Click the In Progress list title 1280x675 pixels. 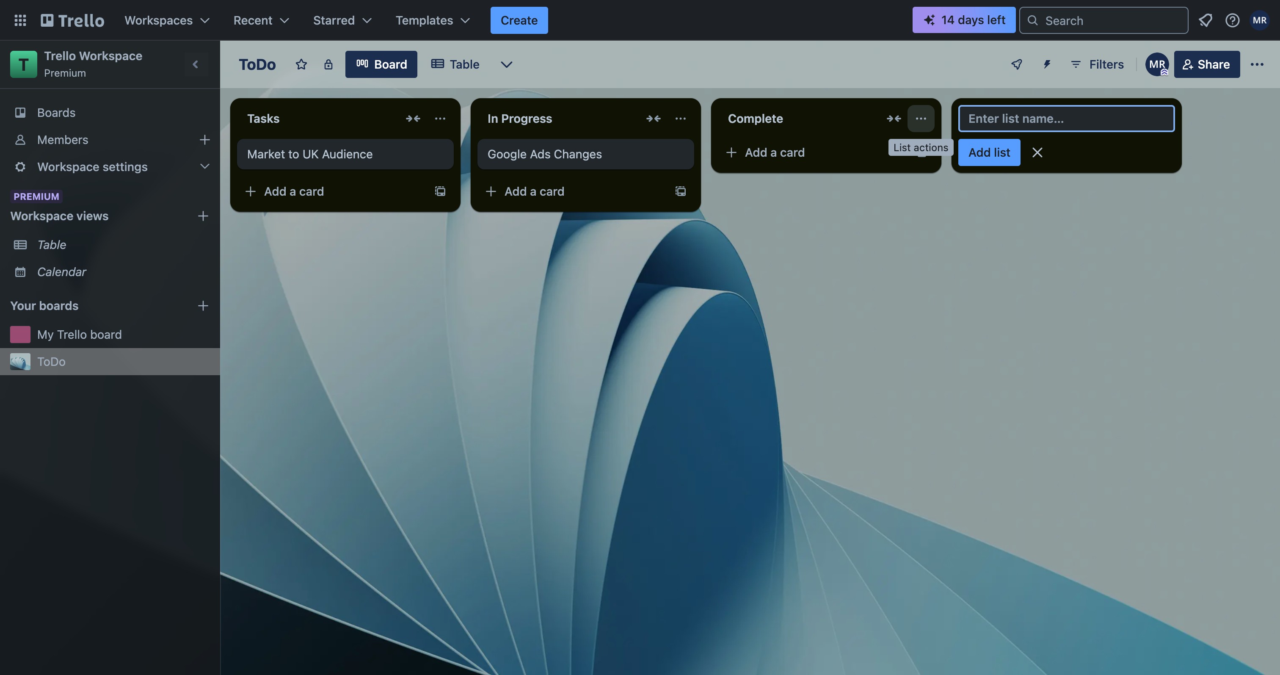520,118
